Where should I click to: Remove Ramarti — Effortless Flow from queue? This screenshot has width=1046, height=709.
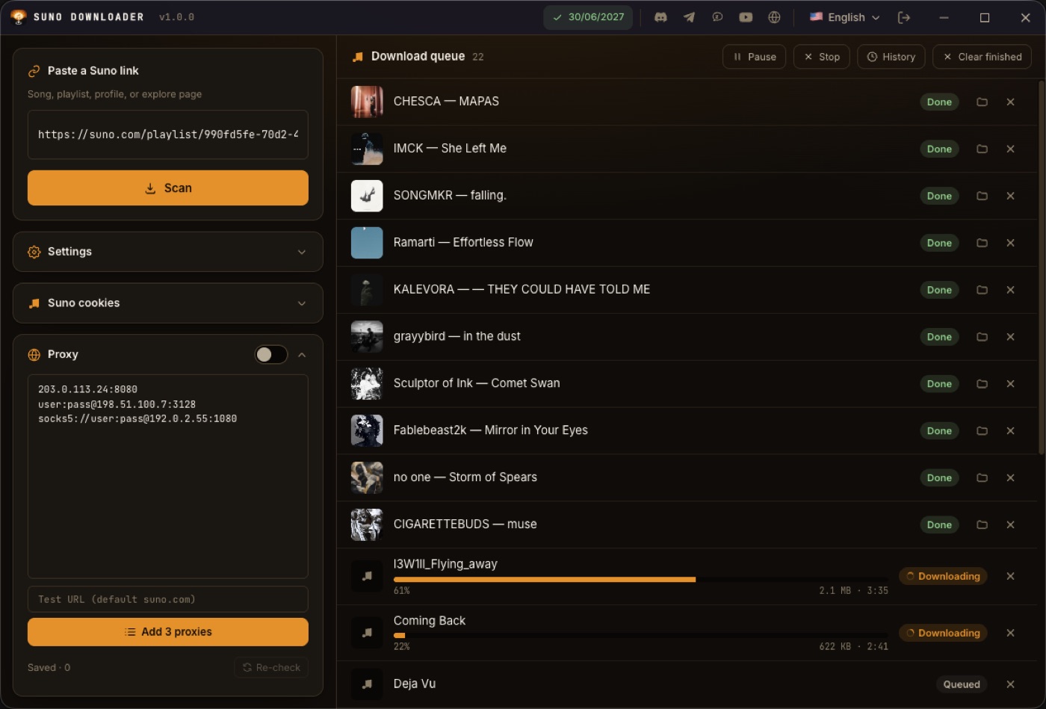click(1010, 243)
